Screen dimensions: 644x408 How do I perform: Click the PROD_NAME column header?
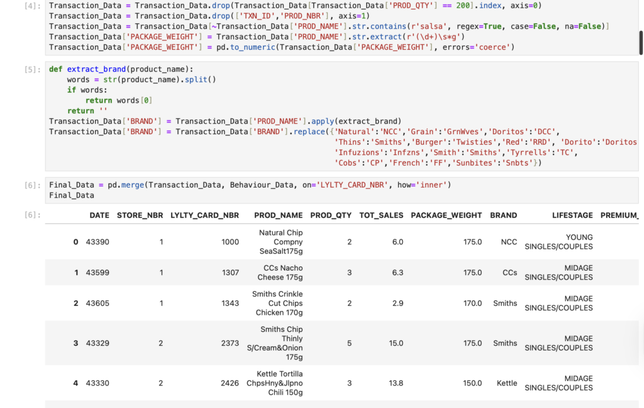(x=278, y=215)
